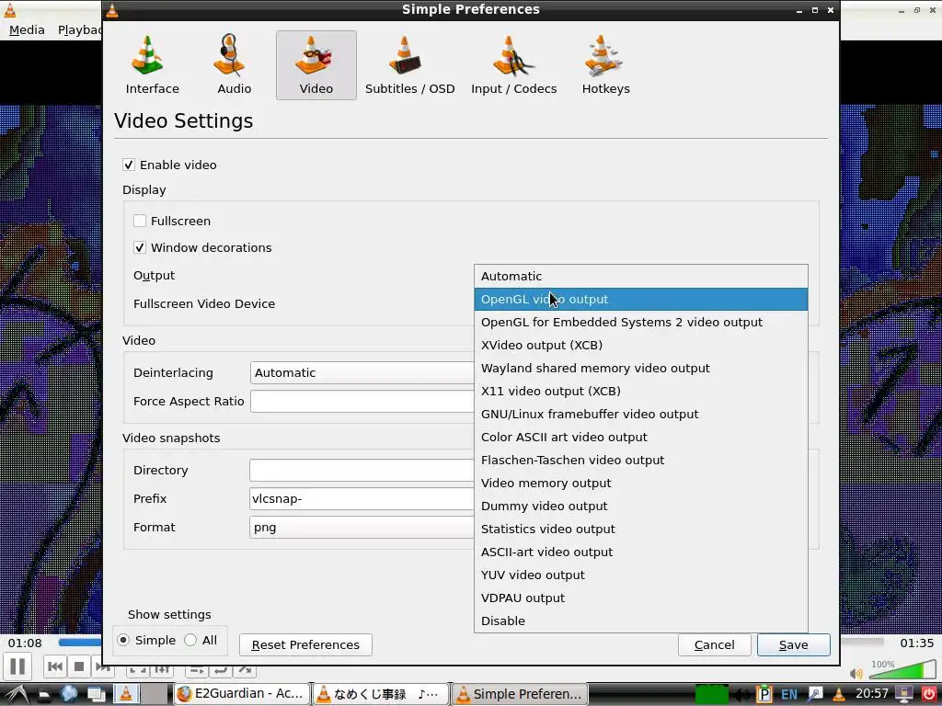Image resolution: width=942 pixels, height=706 pixels.
Task: Click the P clipboard tray icon
Action: pyautogui.click(x=764, y=695)
